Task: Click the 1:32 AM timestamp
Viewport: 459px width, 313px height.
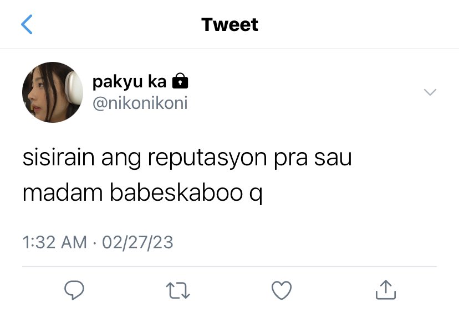Action: (55, 242)
